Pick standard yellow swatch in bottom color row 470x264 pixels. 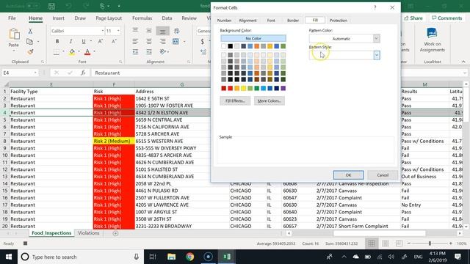pos(243,88)
